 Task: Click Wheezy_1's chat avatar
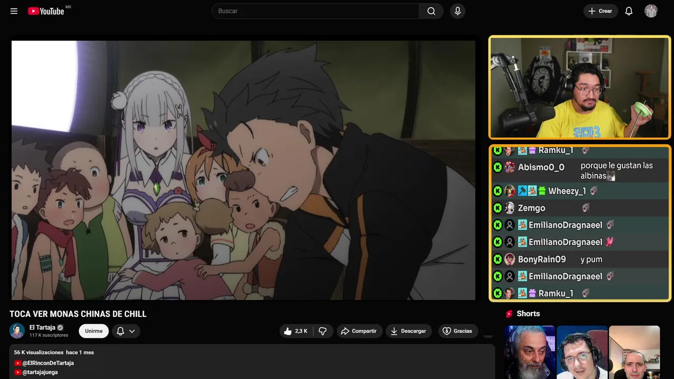click(x=510, y=191)
